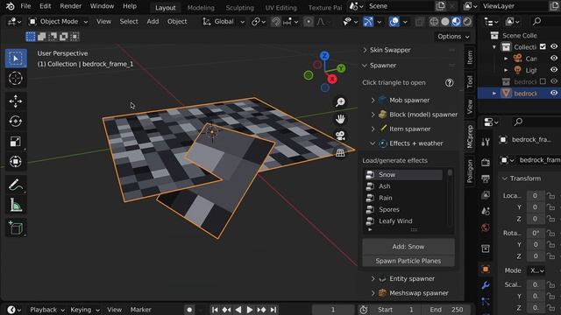The height and width of the screenshot is (315, 561).
Task: Collapse Effects + weather section
Action: 373,143
